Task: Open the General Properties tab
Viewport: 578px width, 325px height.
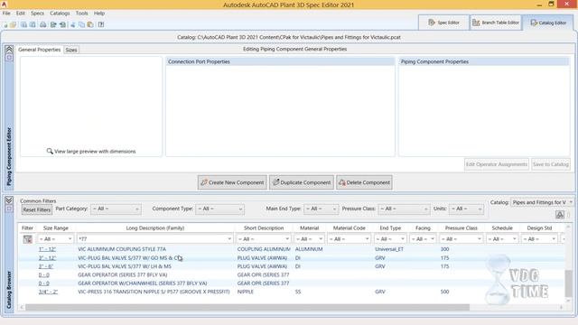Action: coord(40,50)
